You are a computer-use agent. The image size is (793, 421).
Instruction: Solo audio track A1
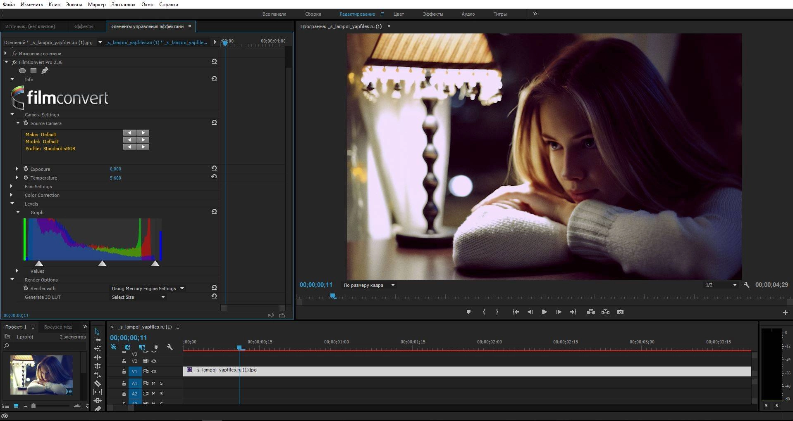click(x=161, y=383)
